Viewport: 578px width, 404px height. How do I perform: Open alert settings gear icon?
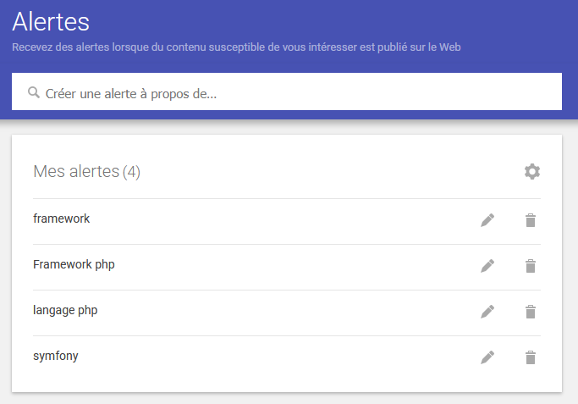point(532,172)
